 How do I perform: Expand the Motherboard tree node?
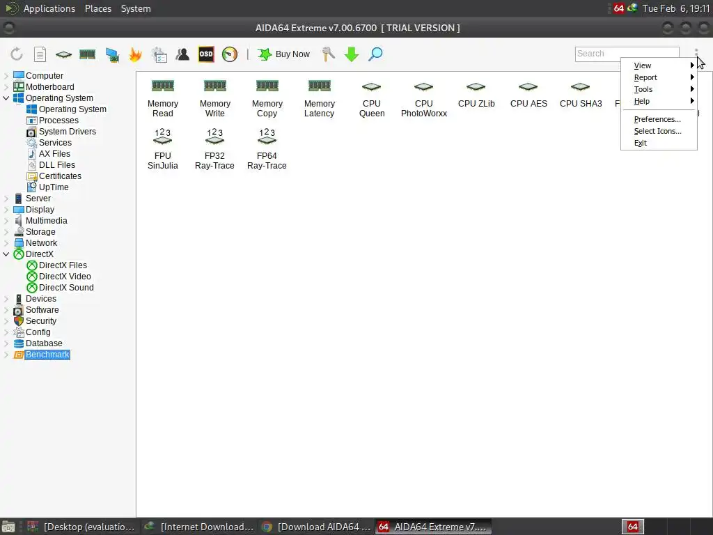click(6, 87)
